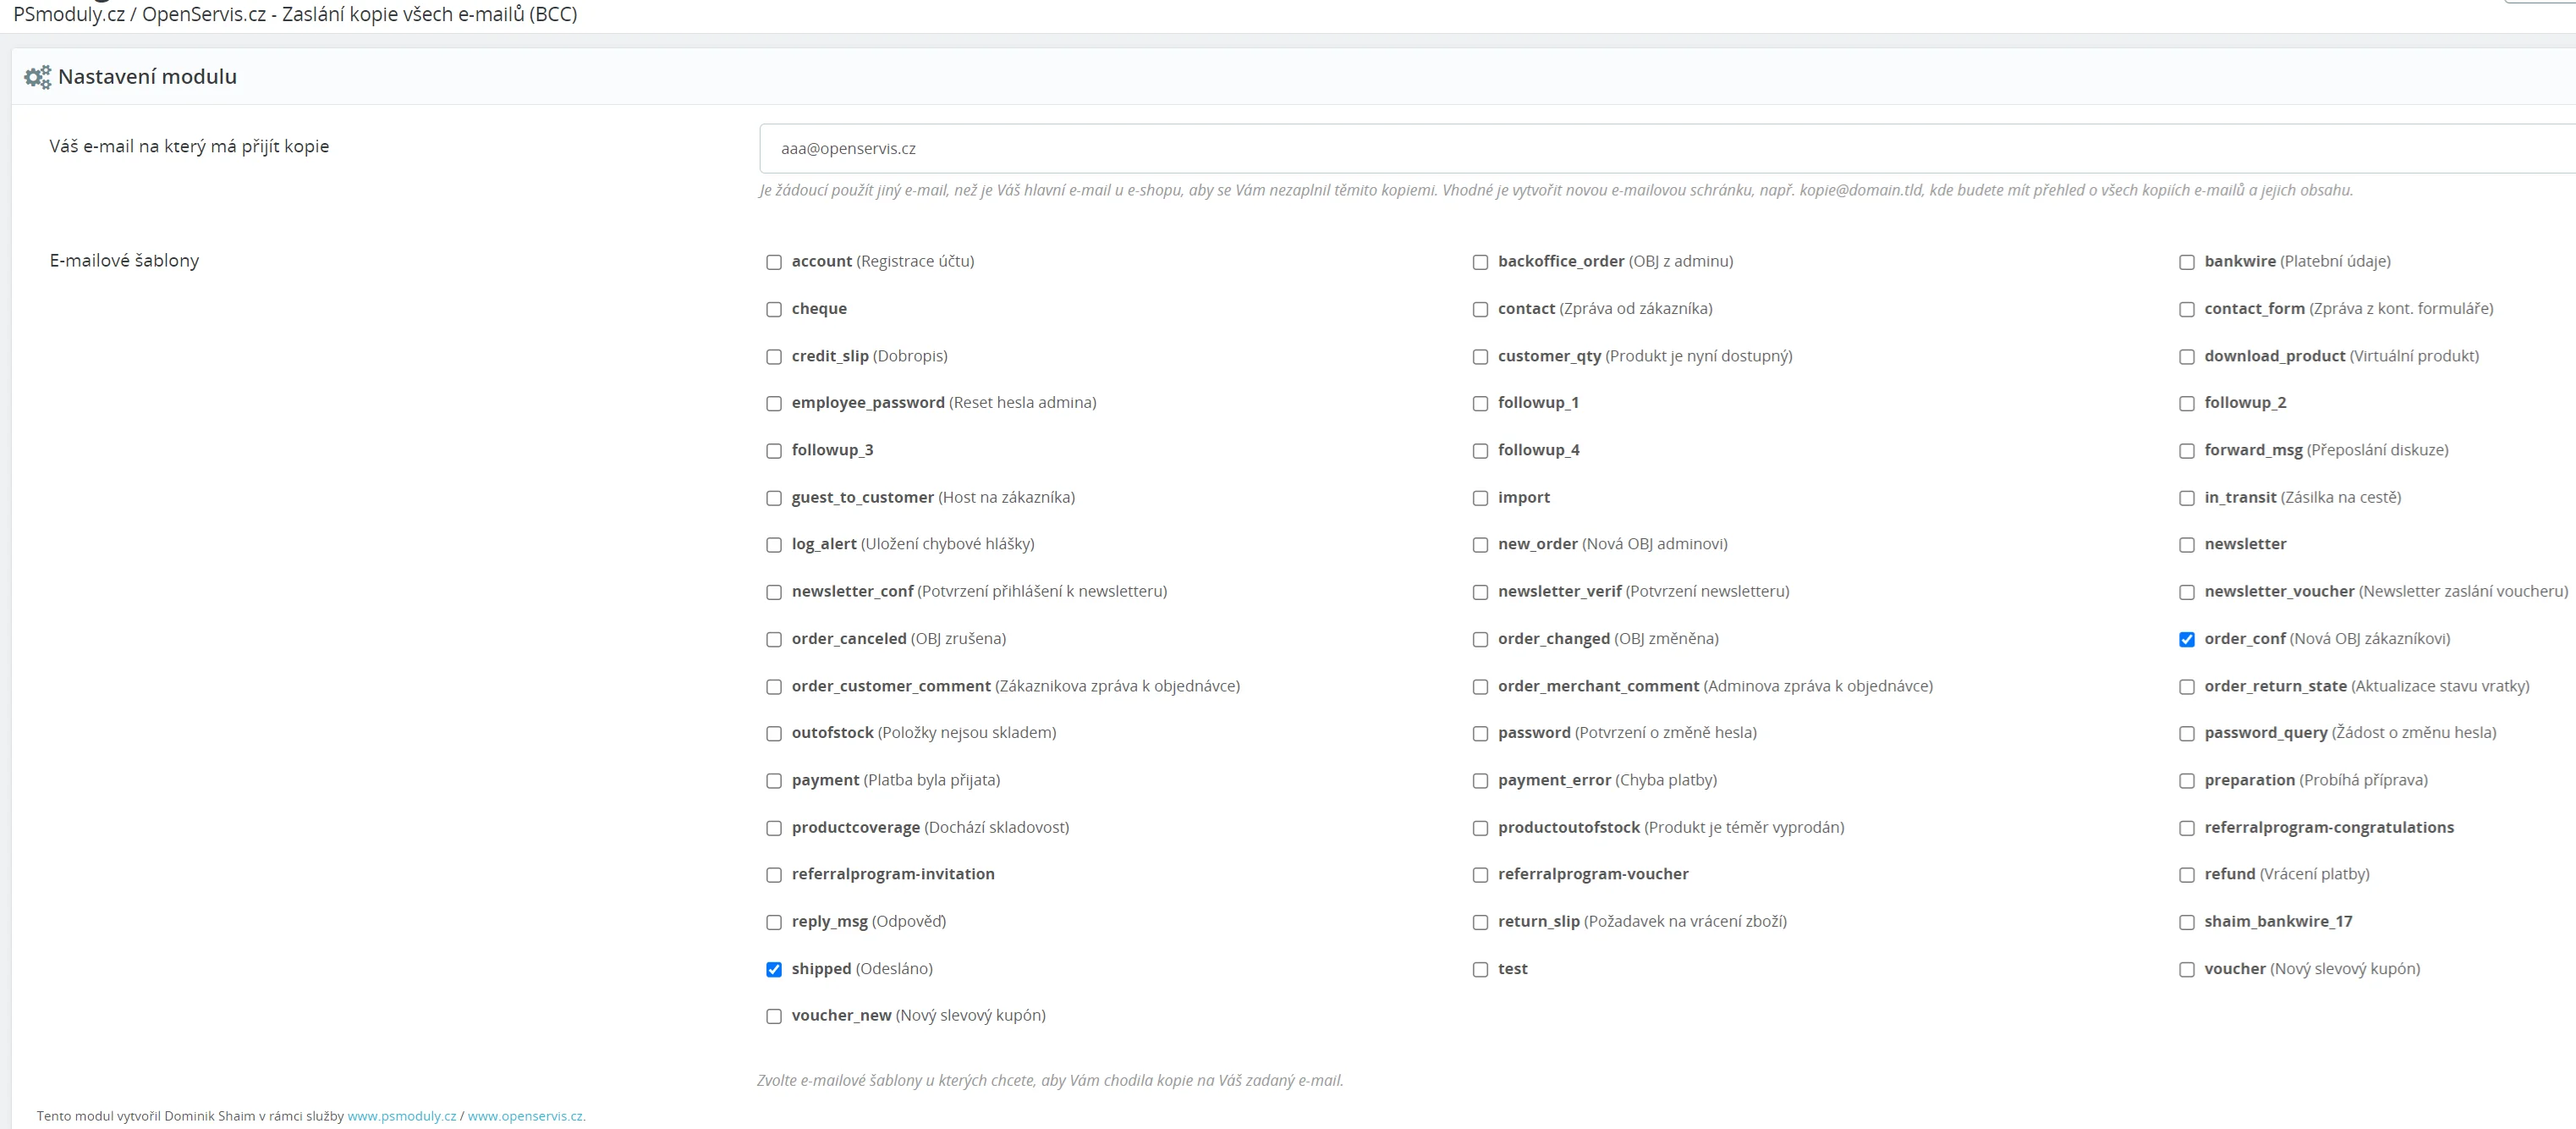
Task: Select the bankwire (Platební údaje) checkbox
Action: [2187, 262]
